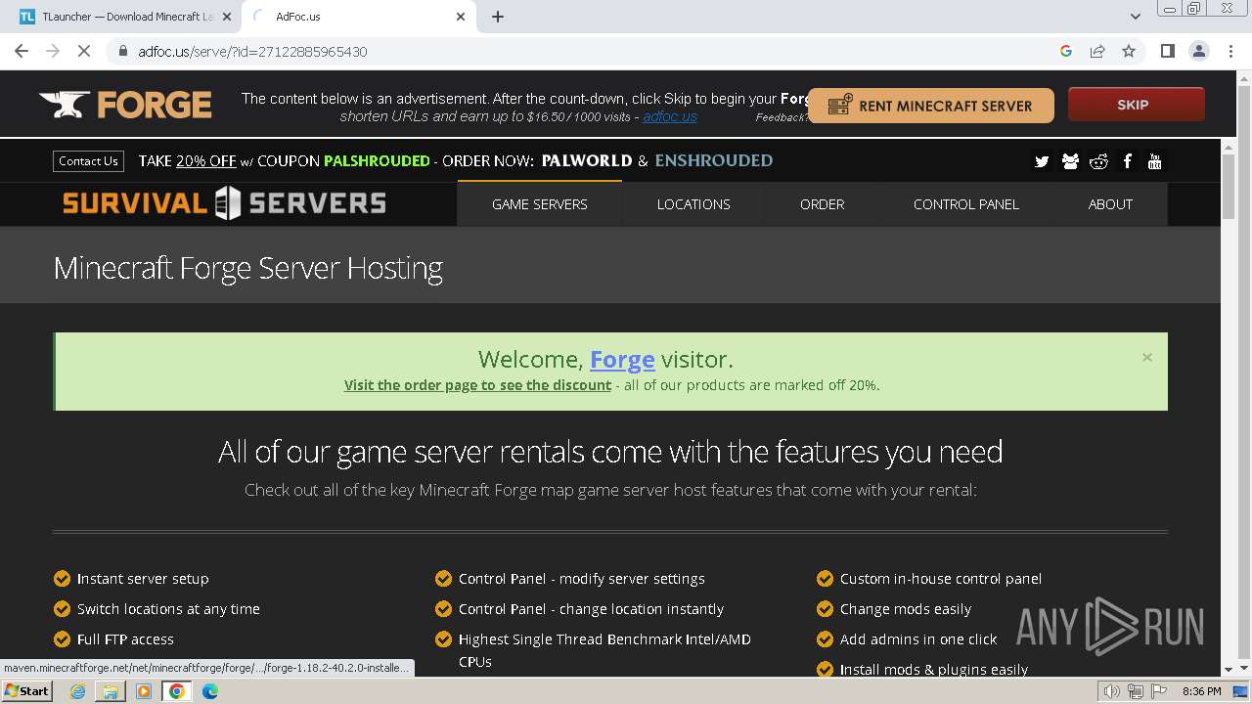
Task: Open the ORDER menu item
Action: pyautogui.click(x=822, y=204)
